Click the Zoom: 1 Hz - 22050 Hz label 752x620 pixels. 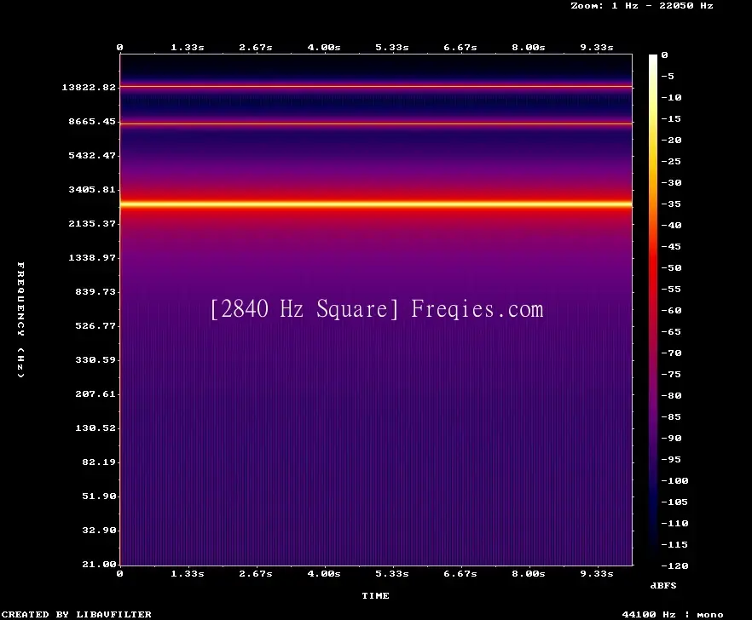(642, 6)
